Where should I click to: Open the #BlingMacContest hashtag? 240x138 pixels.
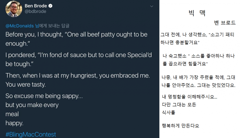30,134
